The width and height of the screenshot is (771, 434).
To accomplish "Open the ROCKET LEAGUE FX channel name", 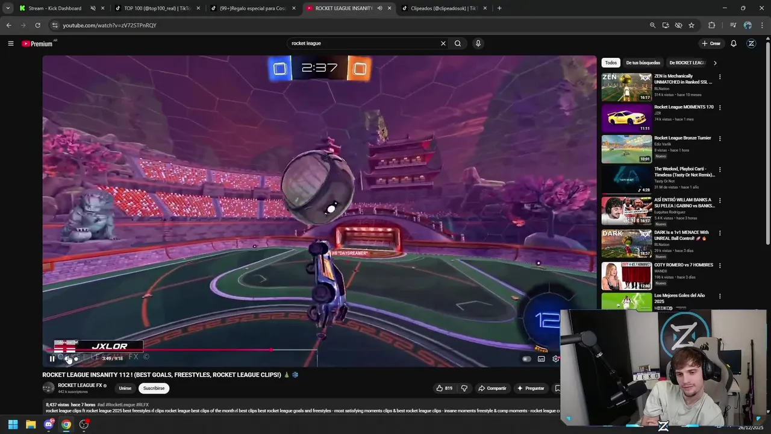I will [80, 385].
